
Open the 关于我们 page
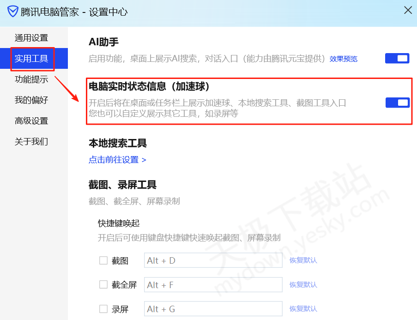pyautogui.click(x=31, y=142)
